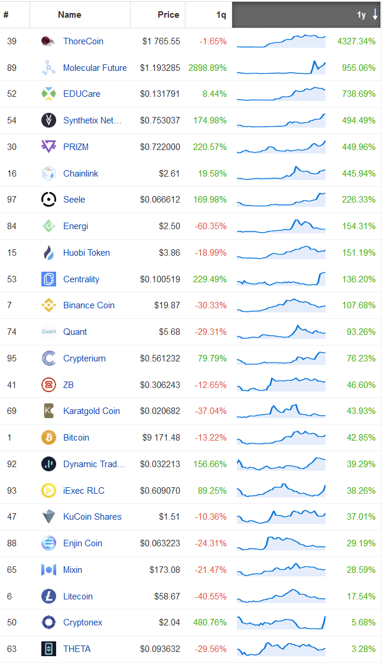Open the Seele coin page
Image resolution: width=384 pixels, height=665 pixels.
(74, 200)
